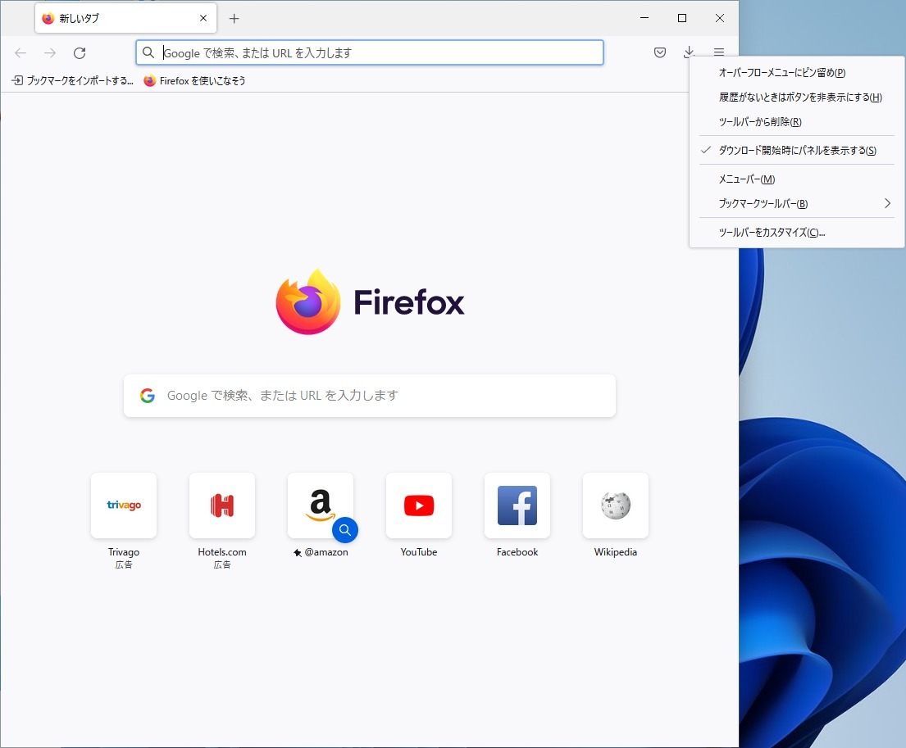
Task: Open the Trivago shortcut tile
Action: [124, 505]
